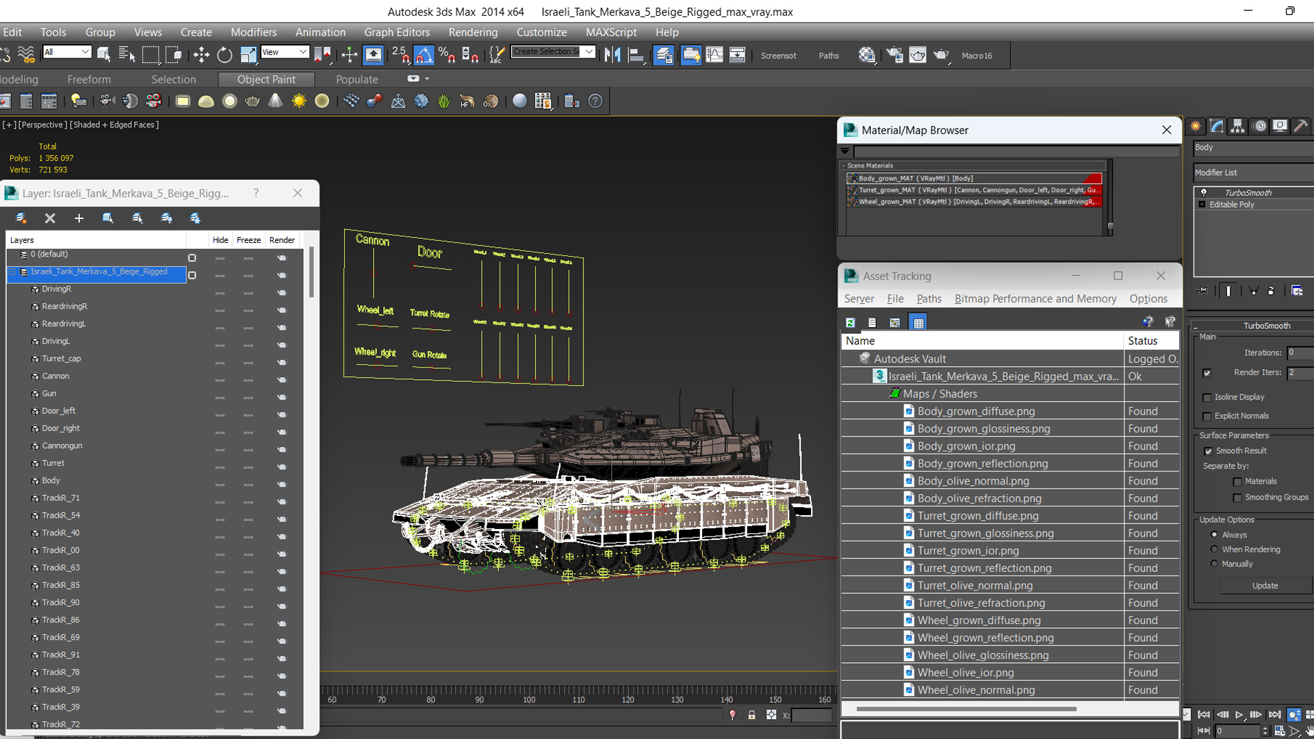Click Asset Tracking horizontal scrollbar
Screen dimensions: 1314x739
(966, 709)
